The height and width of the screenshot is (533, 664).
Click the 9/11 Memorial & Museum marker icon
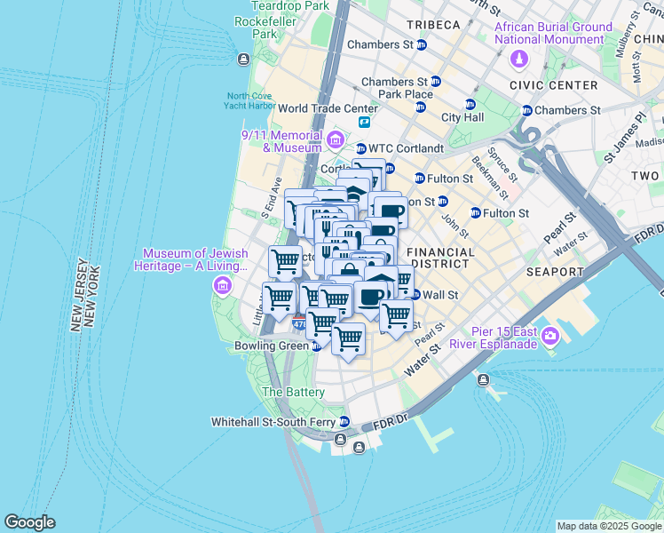(336, 140)
